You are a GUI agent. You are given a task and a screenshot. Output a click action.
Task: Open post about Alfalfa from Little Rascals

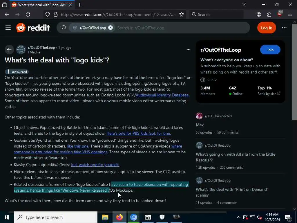coord(236,157)
